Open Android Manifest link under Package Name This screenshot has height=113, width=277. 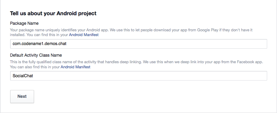84,35
